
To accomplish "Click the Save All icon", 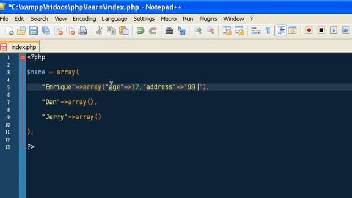I will (x=46, y=31).
